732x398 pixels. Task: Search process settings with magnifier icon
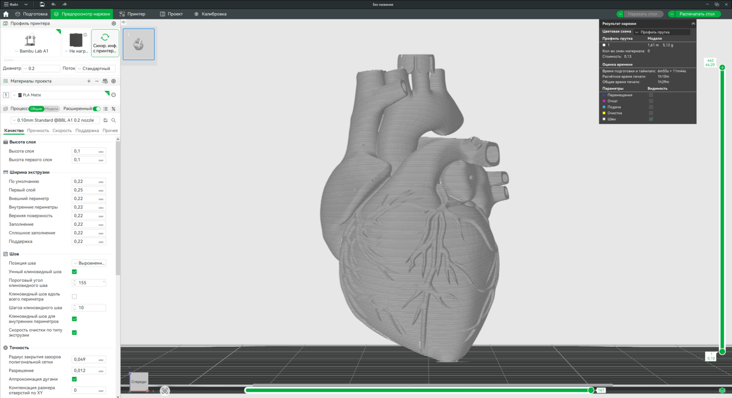click(113, 120)
